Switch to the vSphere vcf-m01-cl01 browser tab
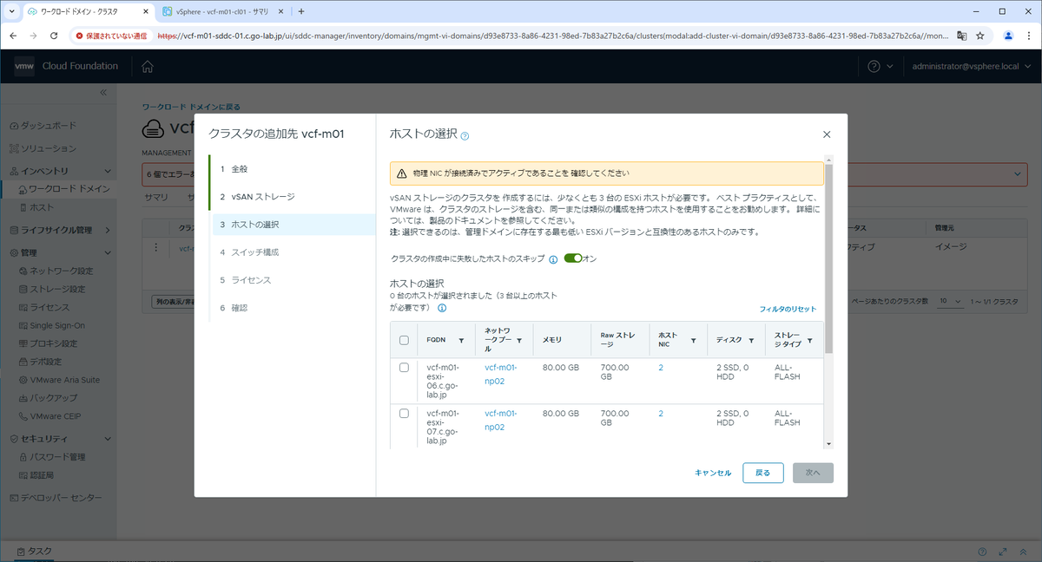This screenshot has height=562, width=1042. click(222, 11)
